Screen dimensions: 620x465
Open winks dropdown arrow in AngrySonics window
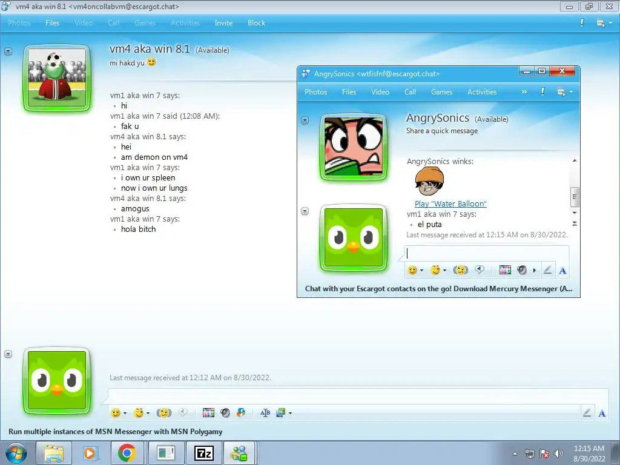pos(444,271)
